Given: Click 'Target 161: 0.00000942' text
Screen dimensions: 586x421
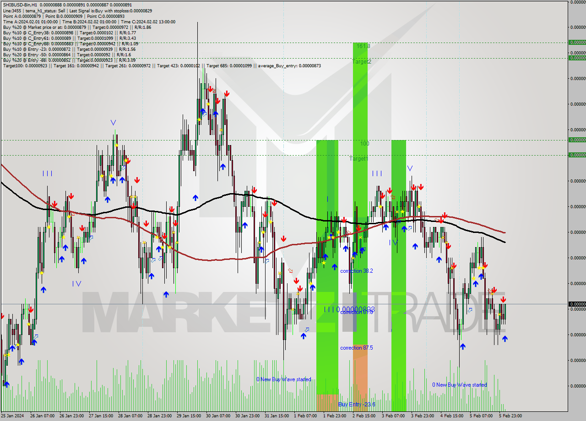Looking at the screenshot, I should [76, 66].
